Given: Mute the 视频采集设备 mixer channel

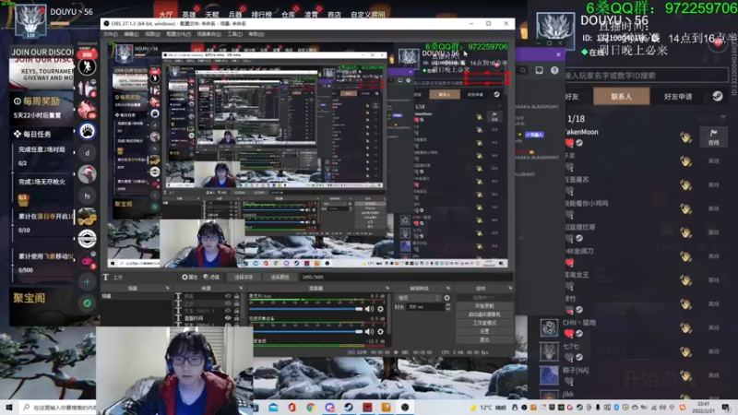Looking at the screenshot, I should point(369,332).
